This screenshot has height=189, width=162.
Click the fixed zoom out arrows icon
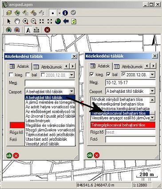click(x=50, y=21)
